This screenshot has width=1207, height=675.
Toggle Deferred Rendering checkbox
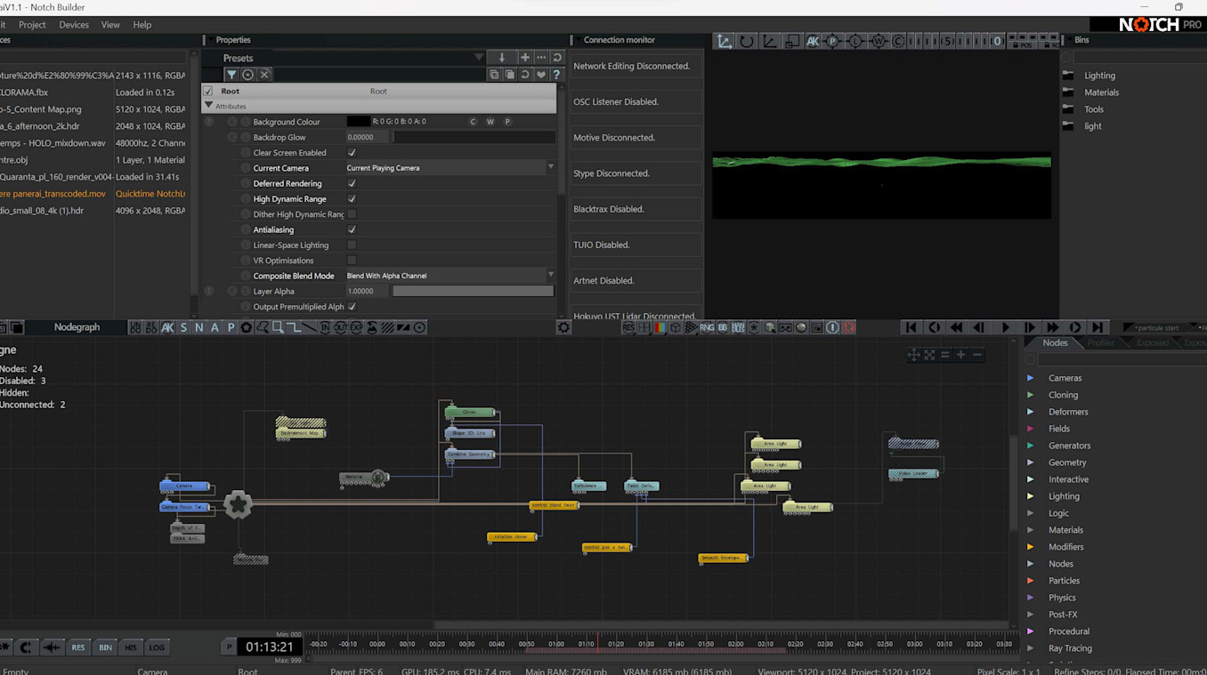352,183
